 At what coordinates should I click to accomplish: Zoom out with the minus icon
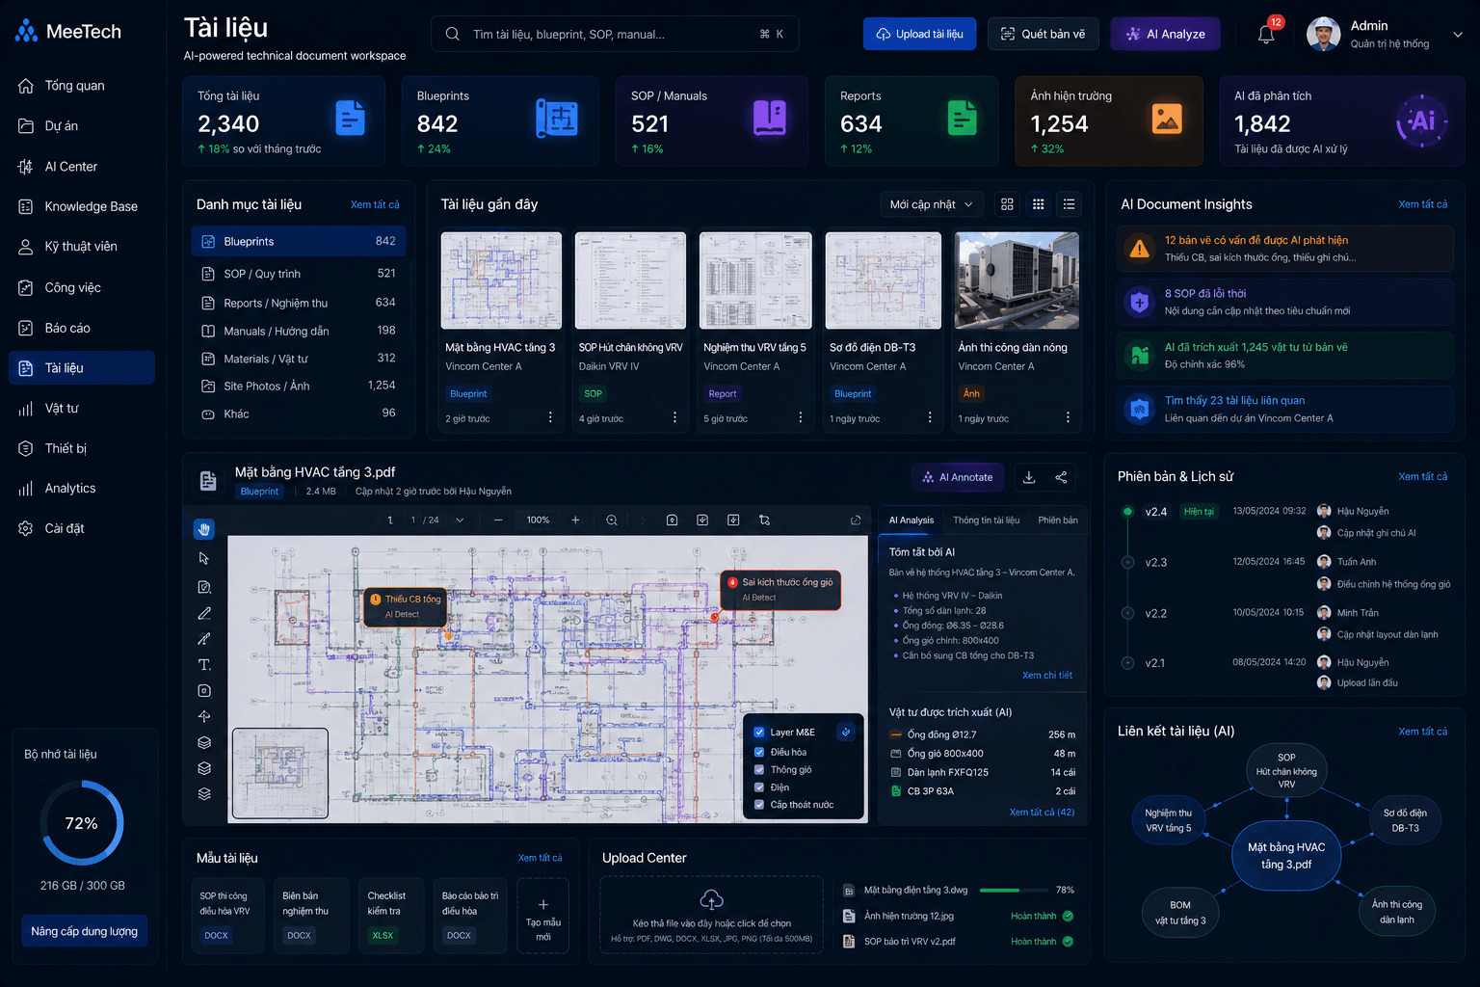tap(498, 520)
